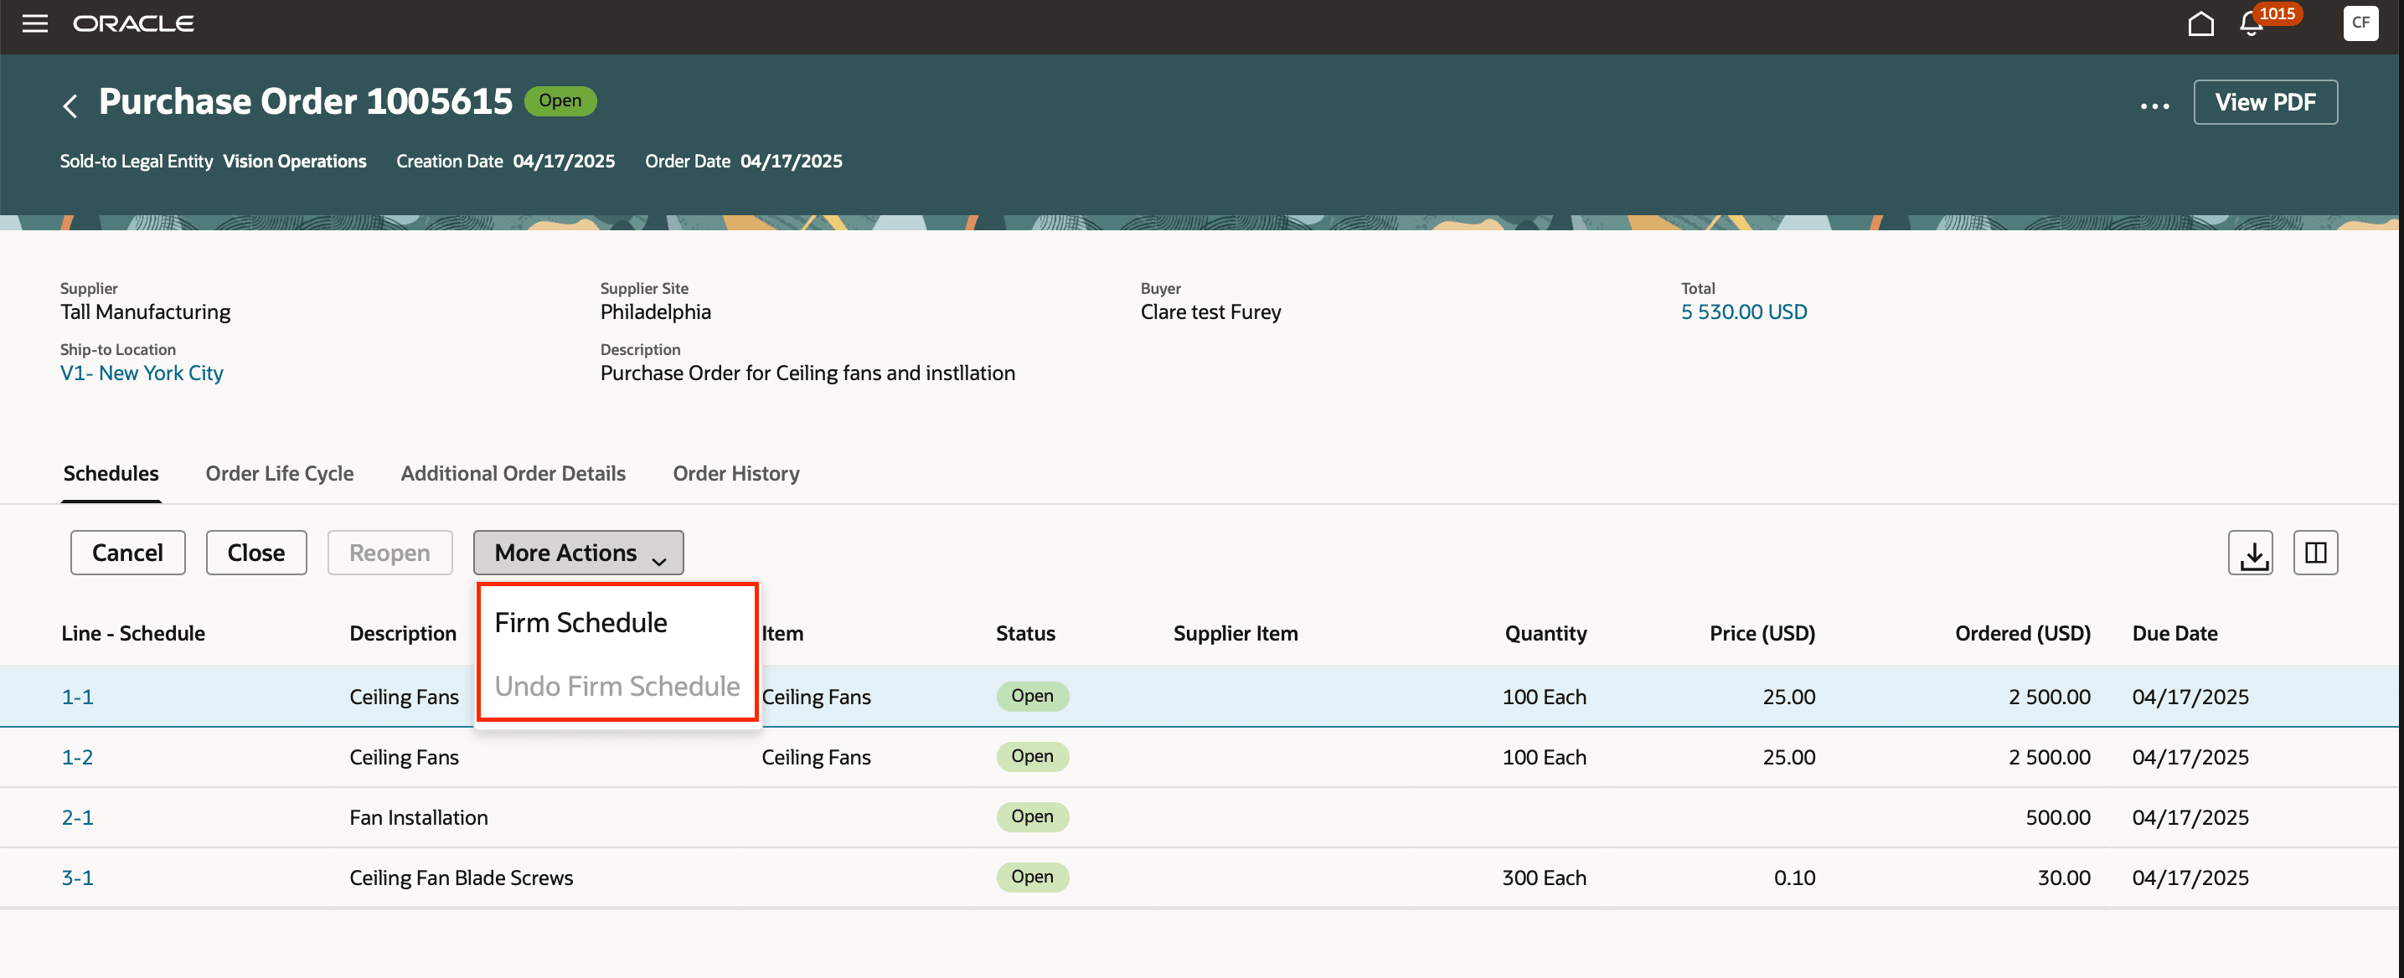Click the Cancel button
Screen dimensions: 2404x978
127,553
